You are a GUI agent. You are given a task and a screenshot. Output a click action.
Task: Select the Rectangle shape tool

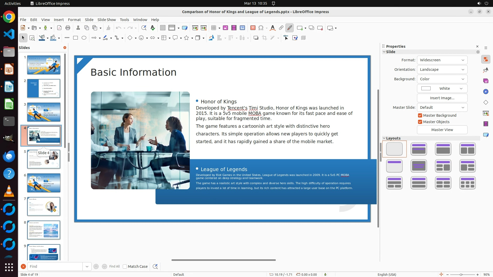75,38
